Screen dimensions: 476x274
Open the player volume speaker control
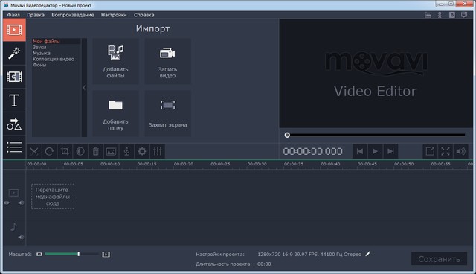coord(461,151)
